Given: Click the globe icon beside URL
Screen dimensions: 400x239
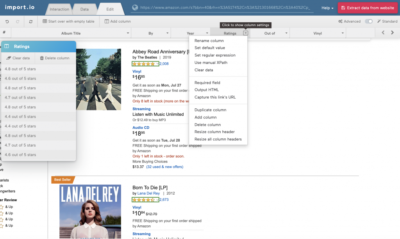Looking at the screenshot, I should click(135, 7).
